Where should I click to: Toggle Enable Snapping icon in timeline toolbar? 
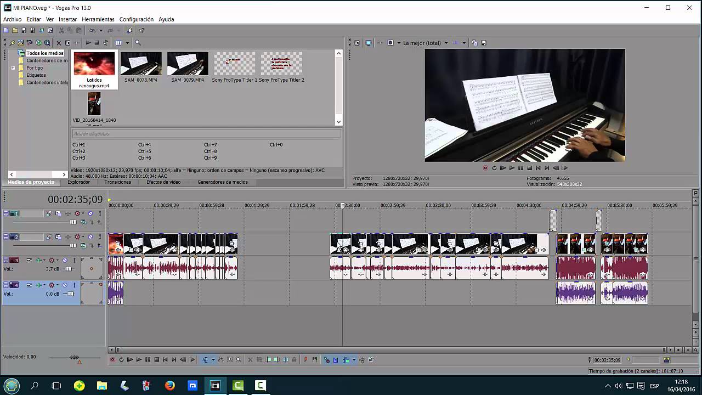(x=327, y=360)
